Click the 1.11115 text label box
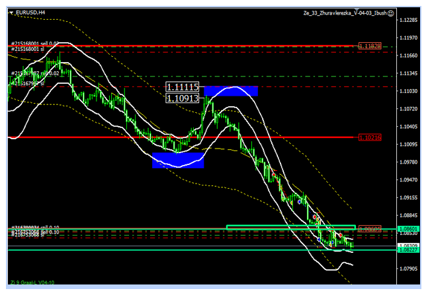The width and height of the screenshot is (430, 299). click(x=183, y=87)
